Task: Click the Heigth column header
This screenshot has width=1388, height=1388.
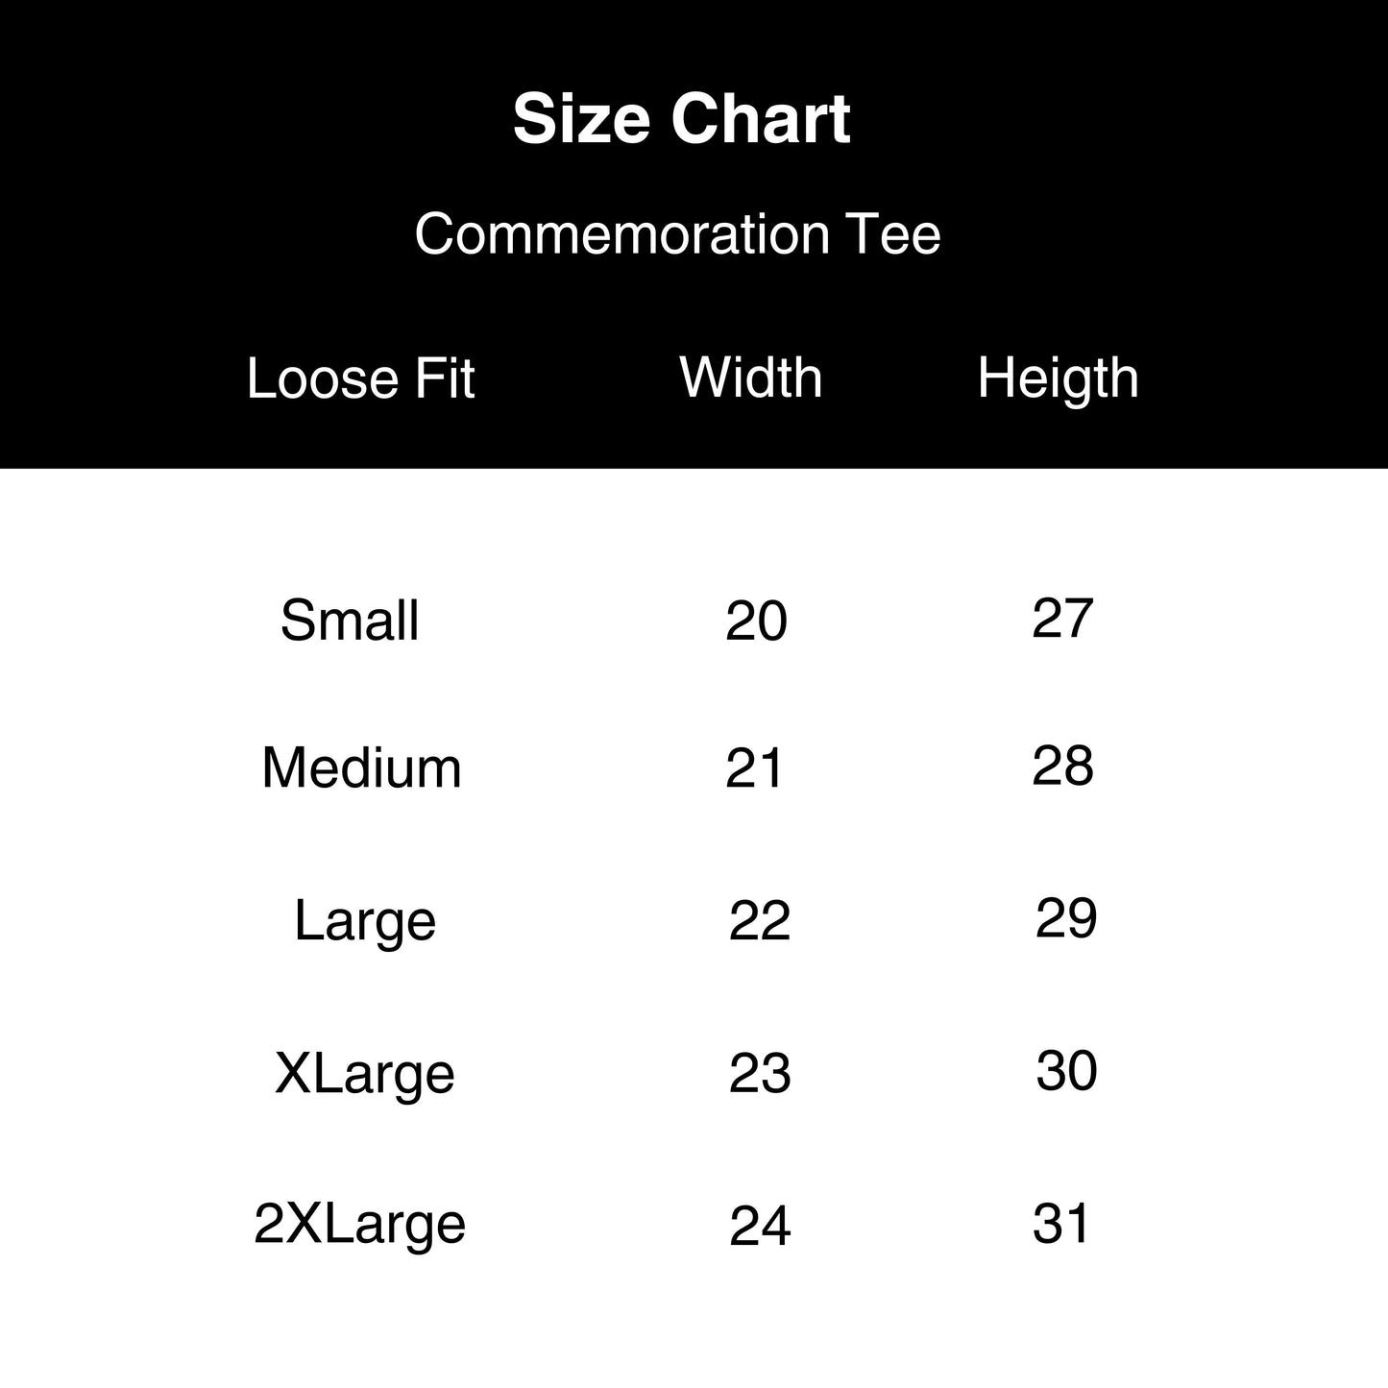Action: pos(1058,377)
